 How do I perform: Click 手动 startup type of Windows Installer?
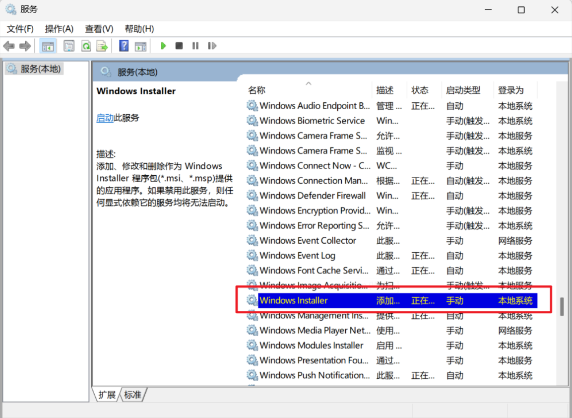coord(454,300)
